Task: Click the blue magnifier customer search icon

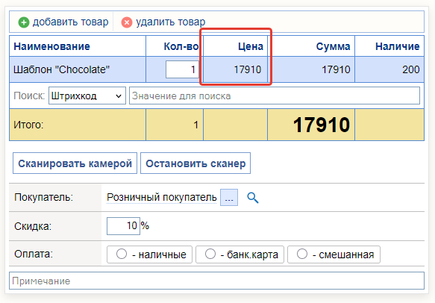Action: tap(253, 198)
